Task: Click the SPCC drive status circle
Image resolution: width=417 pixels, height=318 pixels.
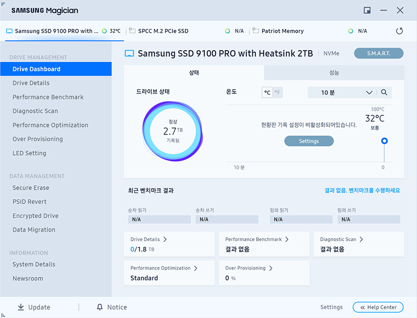Action: pyautogui.click(x=227, y=31)
